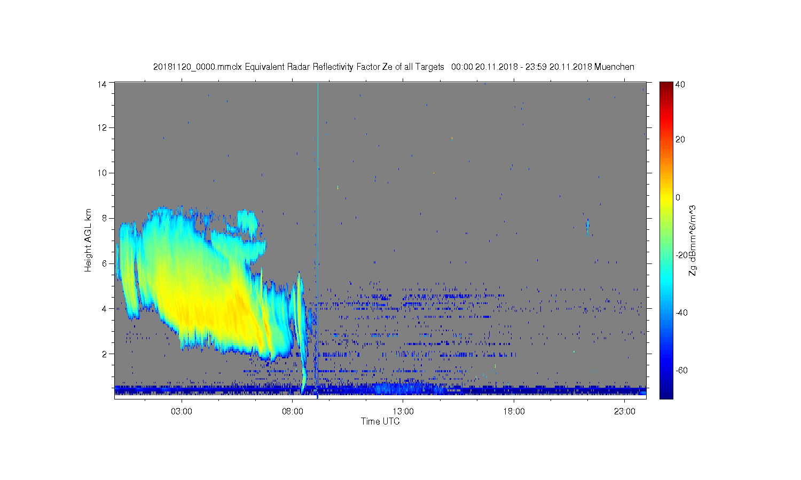Click the colorbar label '20'
801x480 pixels.
pos(680,140)
